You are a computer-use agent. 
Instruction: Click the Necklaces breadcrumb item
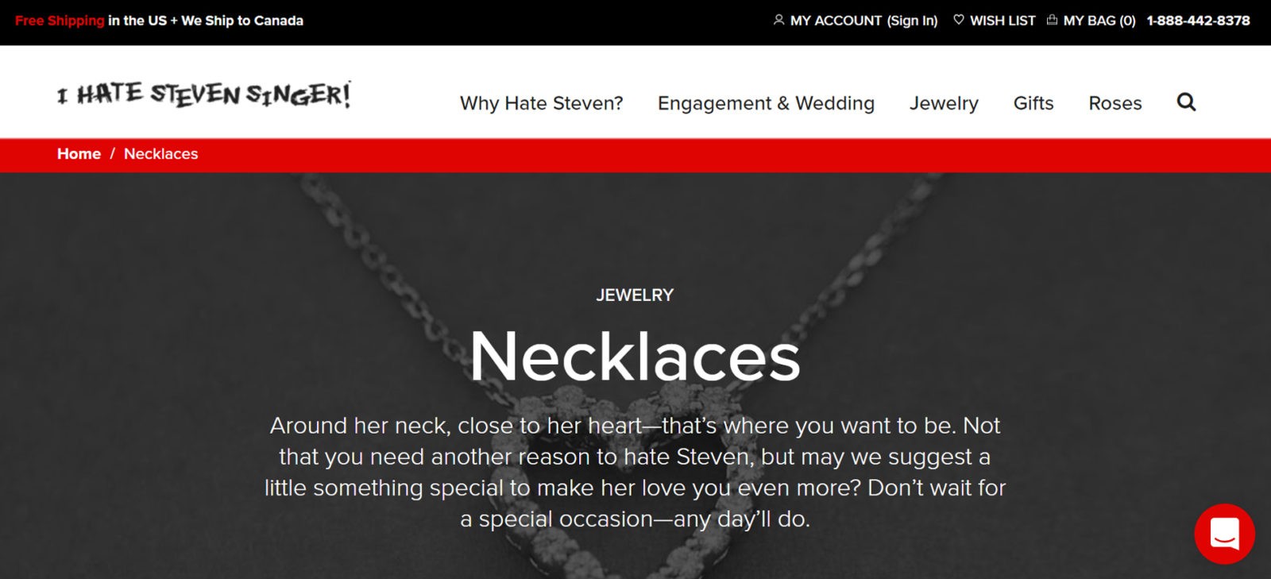(x=160, y=154)
